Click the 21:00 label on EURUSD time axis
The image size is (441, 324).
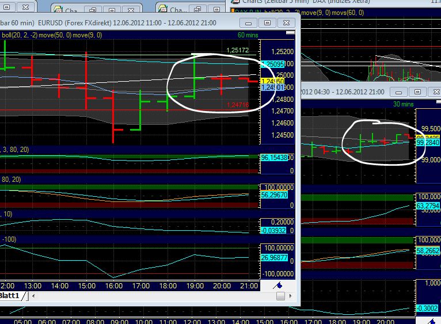point(249,286)
